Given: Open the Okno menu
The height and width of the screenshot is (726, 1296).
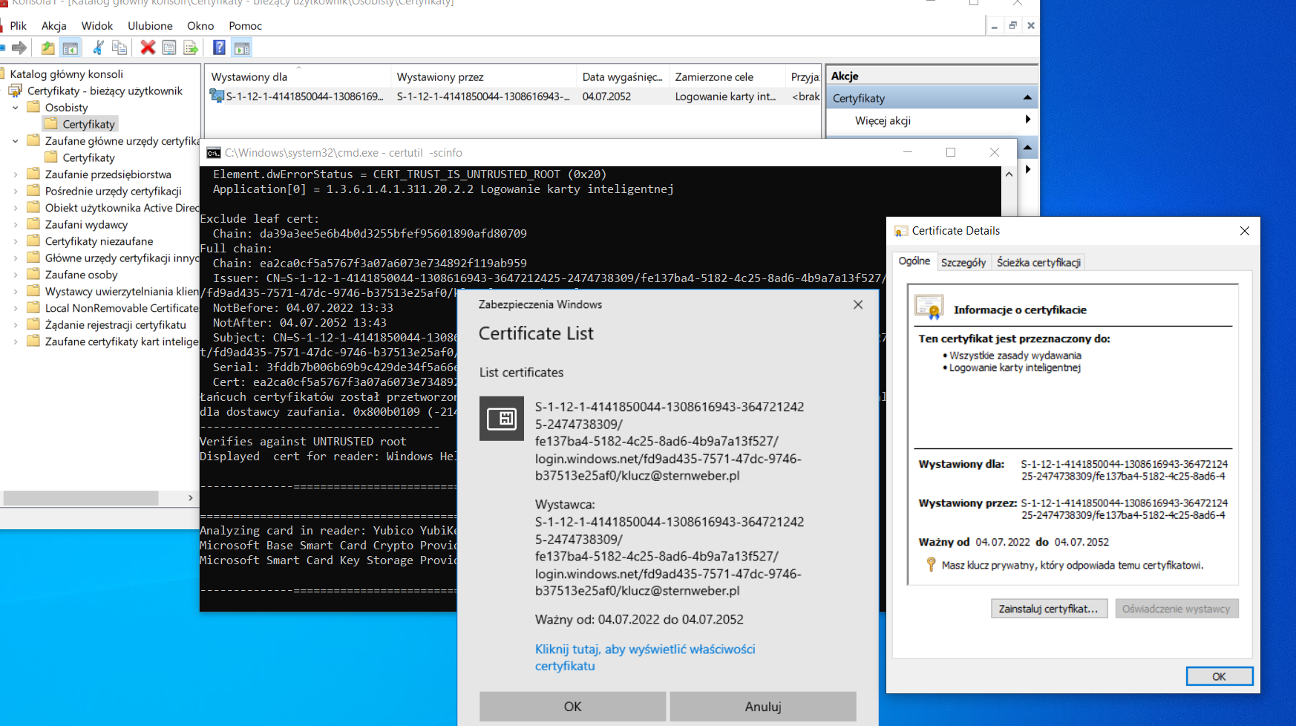Looking at the screenshot, I should tap(200, 25).
